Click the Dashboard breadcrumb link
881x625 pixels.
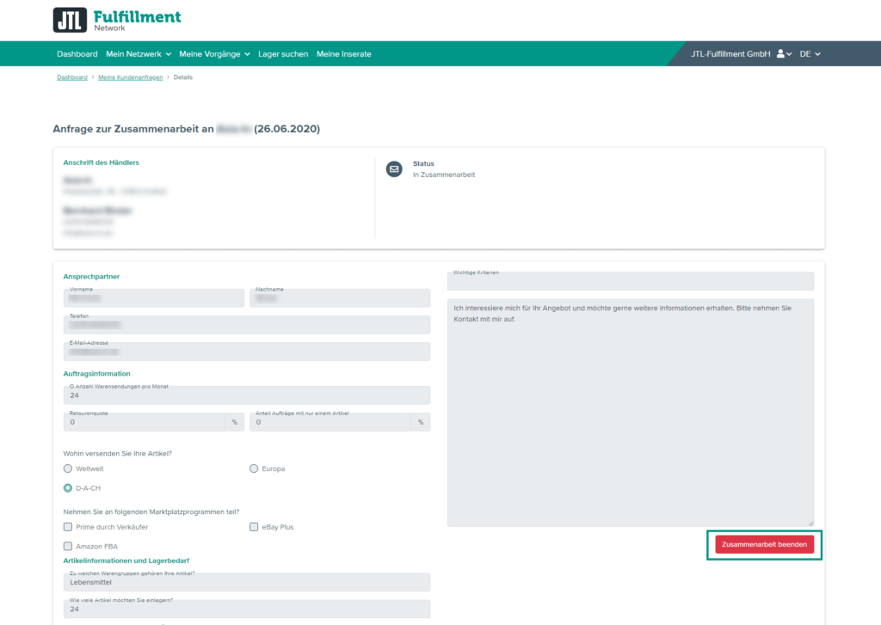pos(72,77)
